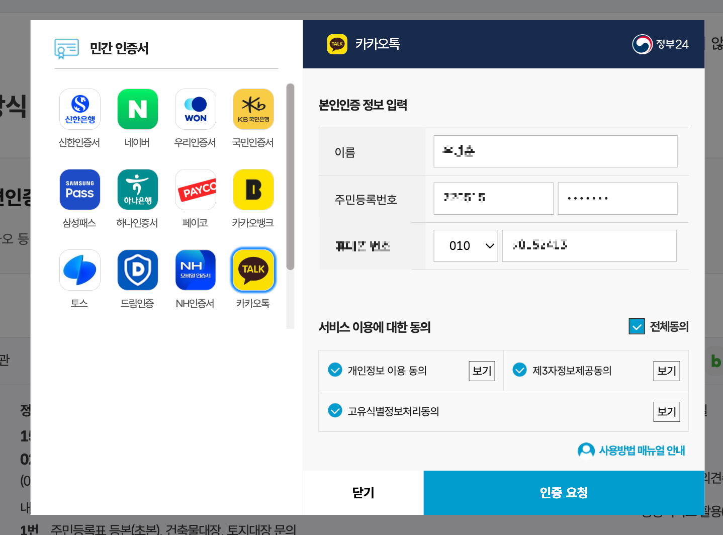This screenshot has width=723, height=535.
Task: Select the PAYCO certificate icon
Action: [196, 190]
